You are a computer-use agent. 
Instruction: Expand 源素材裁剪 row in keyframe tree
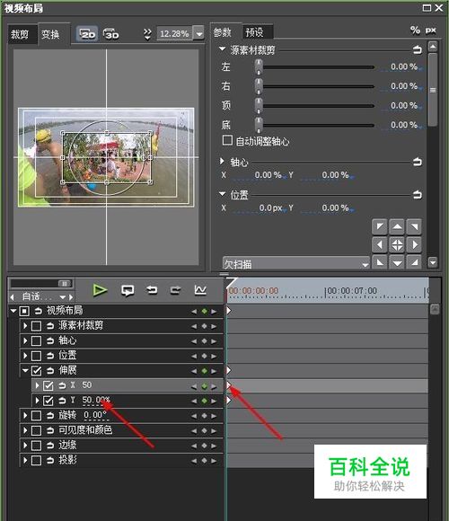(25, 325)
